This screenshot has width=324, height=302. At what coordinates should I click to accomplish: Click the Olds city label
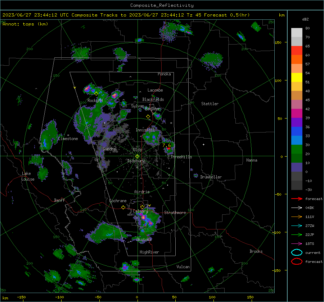coord(137,149)
